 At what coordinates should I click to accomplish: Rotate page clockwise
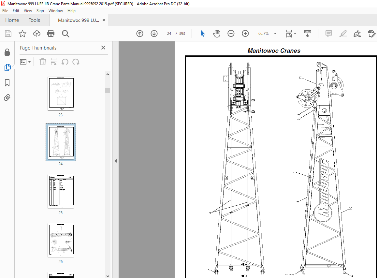pyautogui.click(x=76, y=62)
